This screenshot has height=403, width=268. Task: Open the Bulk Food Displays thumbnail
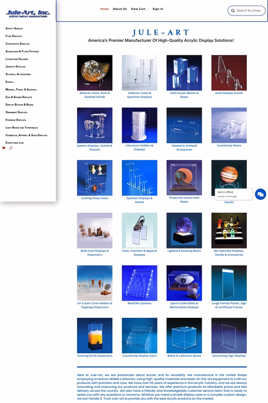[x=94, y=230]
